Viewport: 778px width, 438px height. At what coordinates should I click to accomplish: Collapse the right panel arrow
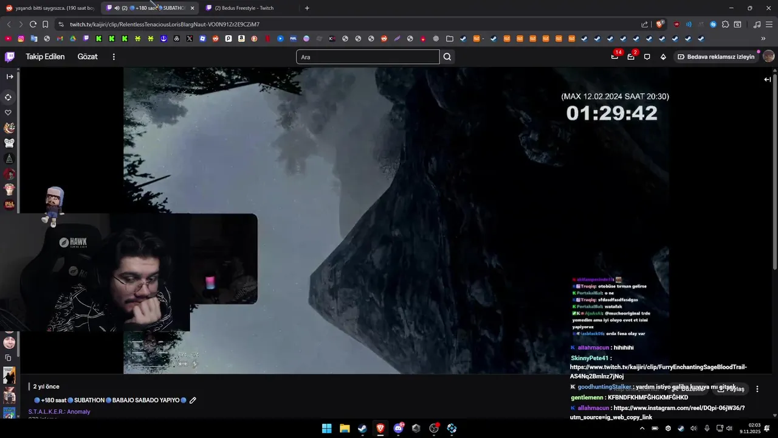click(767, 79)
